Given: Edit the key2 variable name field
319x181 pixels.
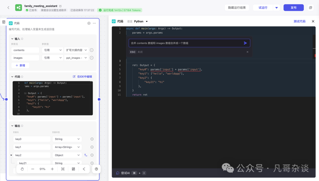Looking at the screenshot, I should click(x=32, y=155).
